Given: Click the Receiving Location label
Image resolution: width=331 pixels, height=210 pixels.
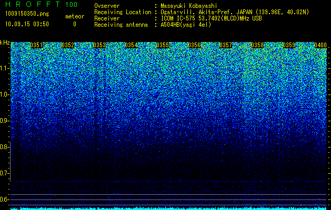Looking at the screenshot, I should pos(123,12).
